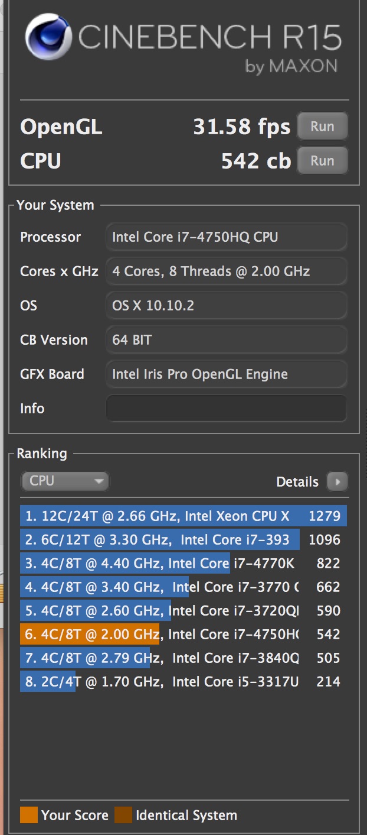Viewport: 367px width, 835px height.
Task: Click the 31.58 fps OpenGL result
Action: (x=242, y=127)
